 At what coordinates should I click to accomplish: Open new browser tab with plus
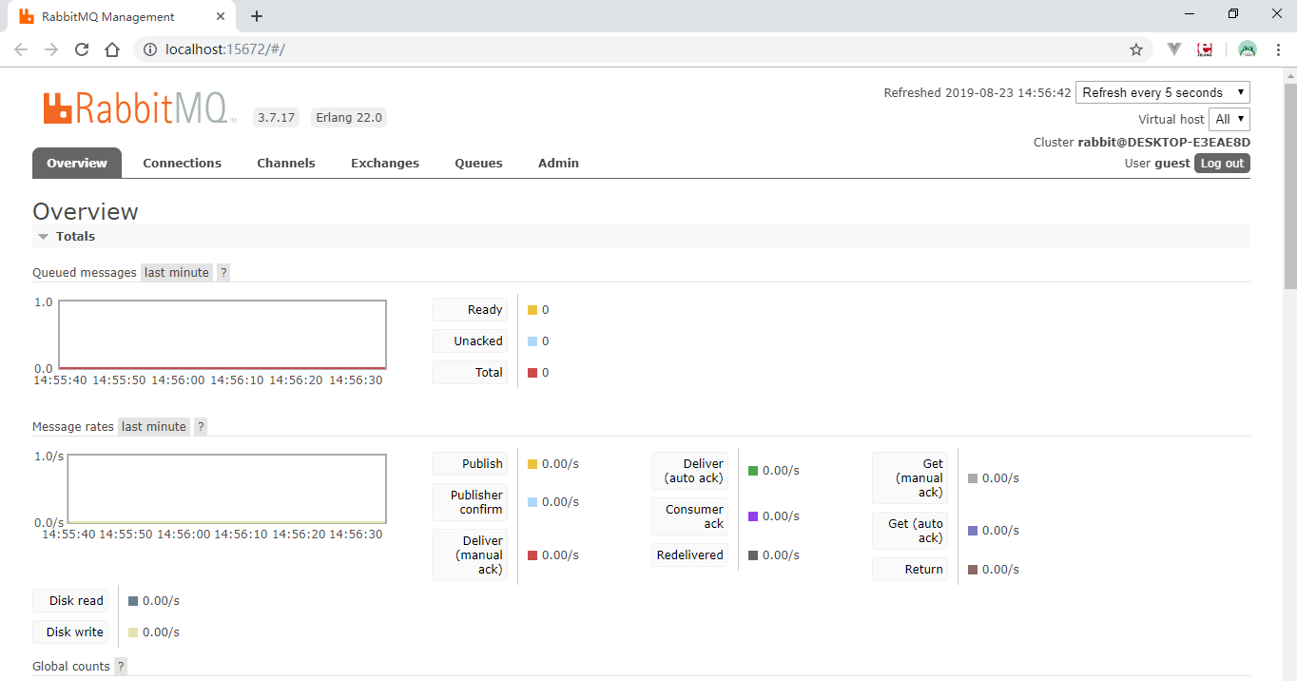click(x=257, y=16)
